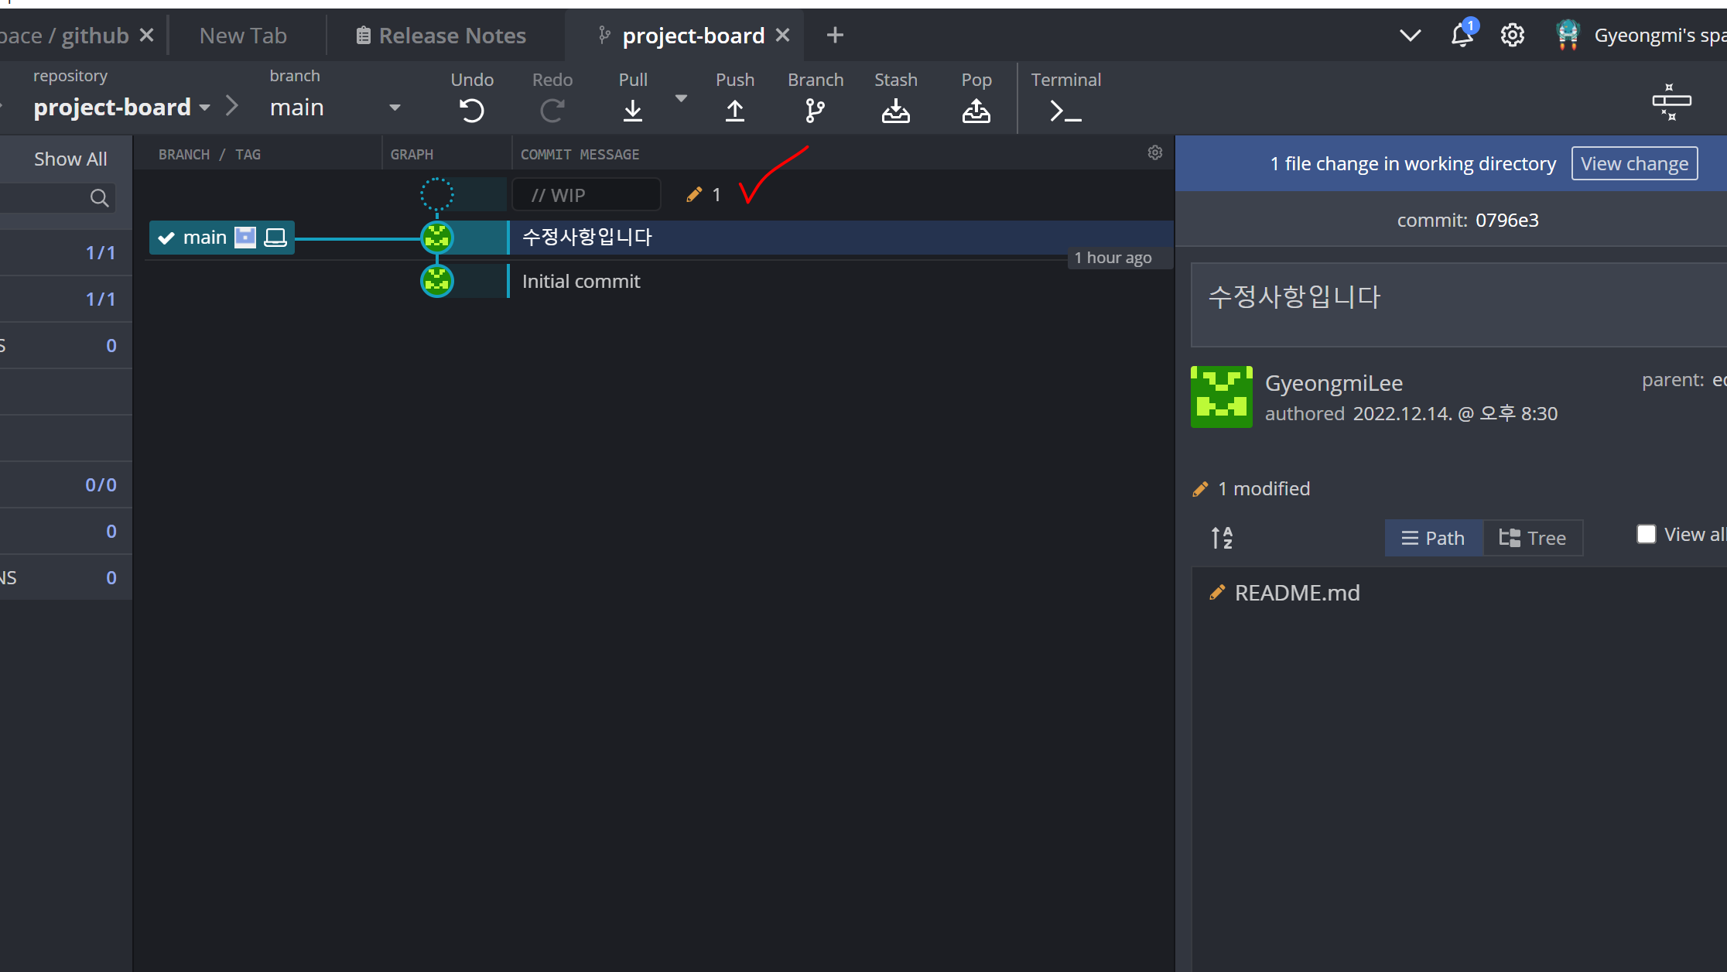Screen dimensions: 1727x972
Task: Open the New Tab tab
Action: [243, 36]
